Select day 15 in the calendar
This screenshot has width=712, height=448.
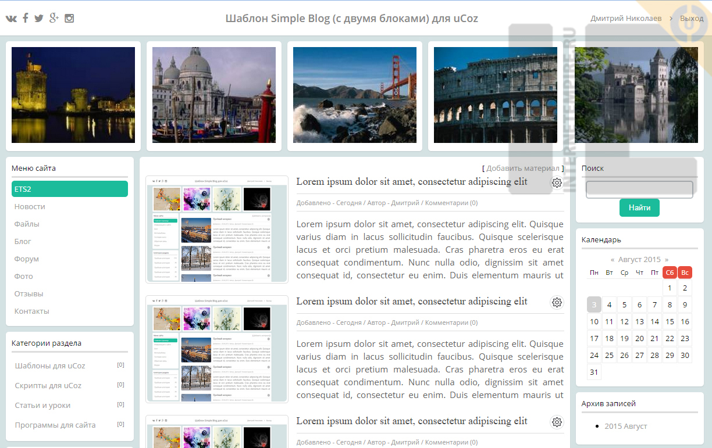point(670,321)
